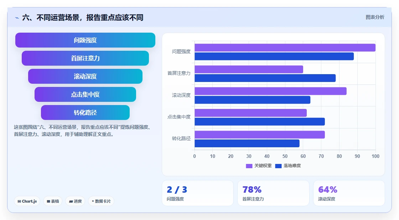Click the description paragraph starting 这张图围绕

(83, 131)
